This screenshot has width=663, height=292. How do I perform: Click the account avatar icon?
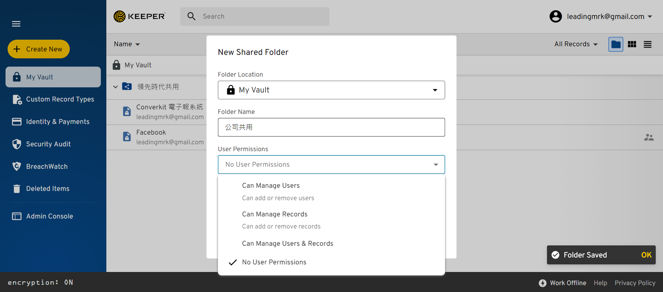pos(556,16)
